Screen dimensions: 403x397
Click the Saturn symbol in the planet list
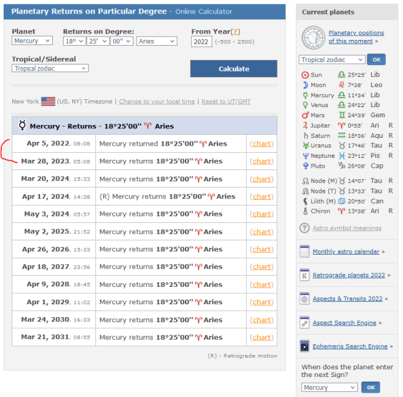(x=306, y=135)
